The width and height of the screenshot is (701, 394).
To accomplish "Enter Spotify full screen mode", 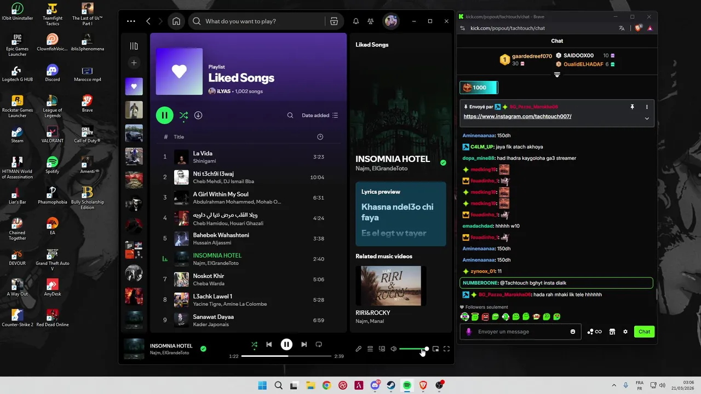I will click(446, 349).
